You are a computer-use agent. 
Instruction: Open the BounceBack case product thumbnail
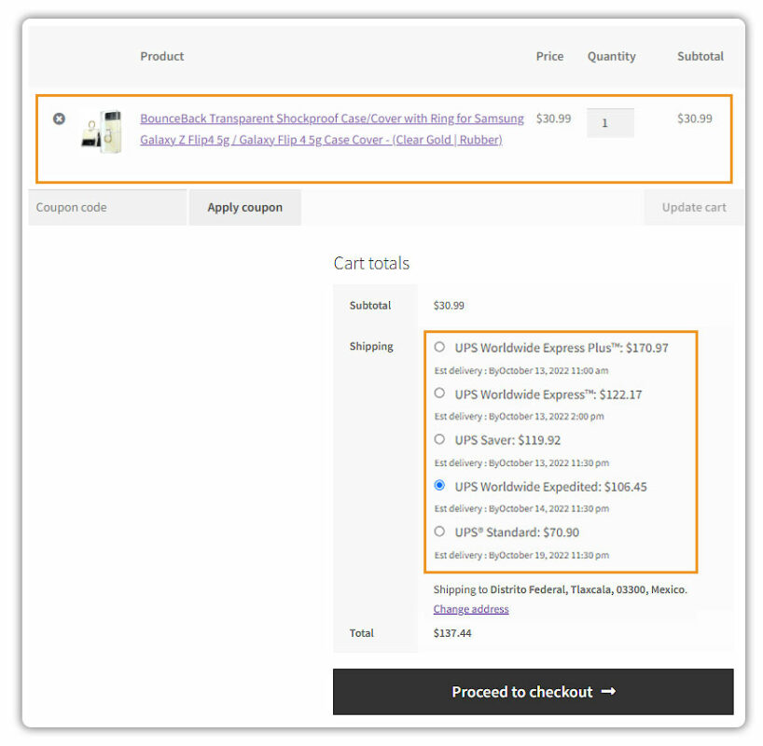[102, 131]
